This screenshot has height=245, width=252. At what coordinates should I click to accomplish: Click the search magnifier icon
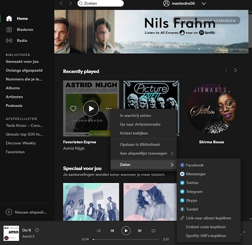click(x=81, y=4)
